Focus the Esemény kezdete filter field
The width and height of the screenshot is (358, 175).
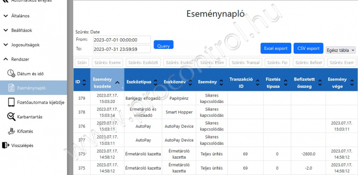click(x=107, y=62)
